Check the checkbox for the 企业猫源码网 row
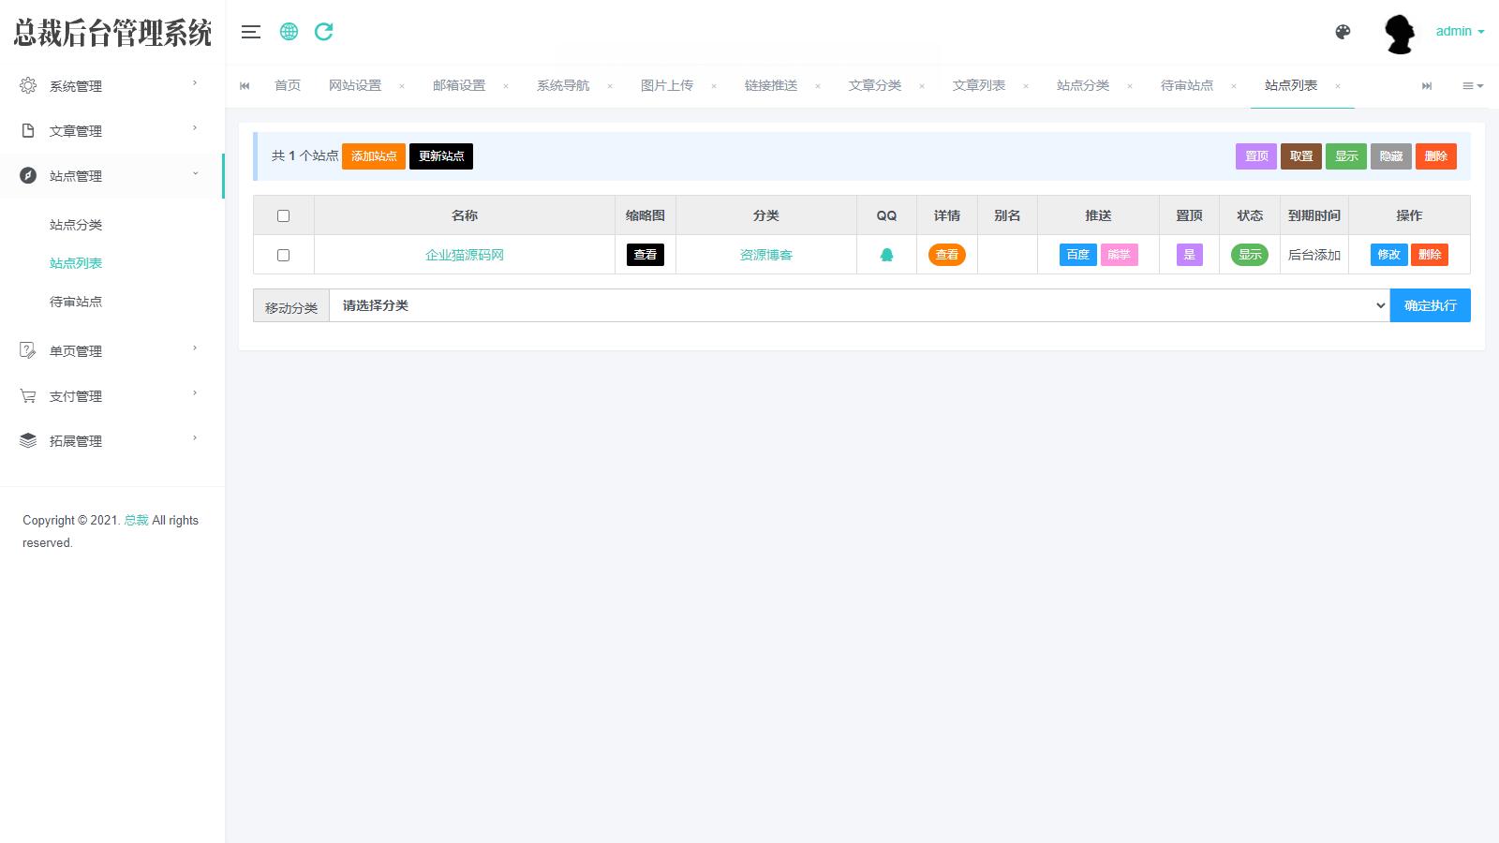Screen dimensions: 1499x843 coord(284,254)
